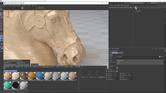Click the clay mode sphere icon

click(23, 8)
